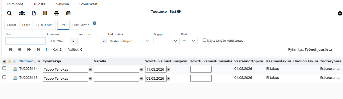The image size is (343, 99).
Task: Click the magnifier search icon in toolbar
Action: 9,13
